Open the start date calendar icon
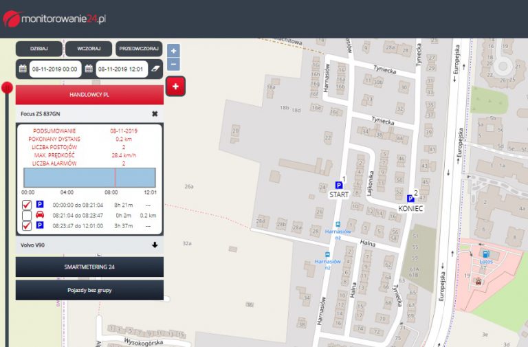Image resolution: width=528 pixels, height=347 pixels. 23,69
